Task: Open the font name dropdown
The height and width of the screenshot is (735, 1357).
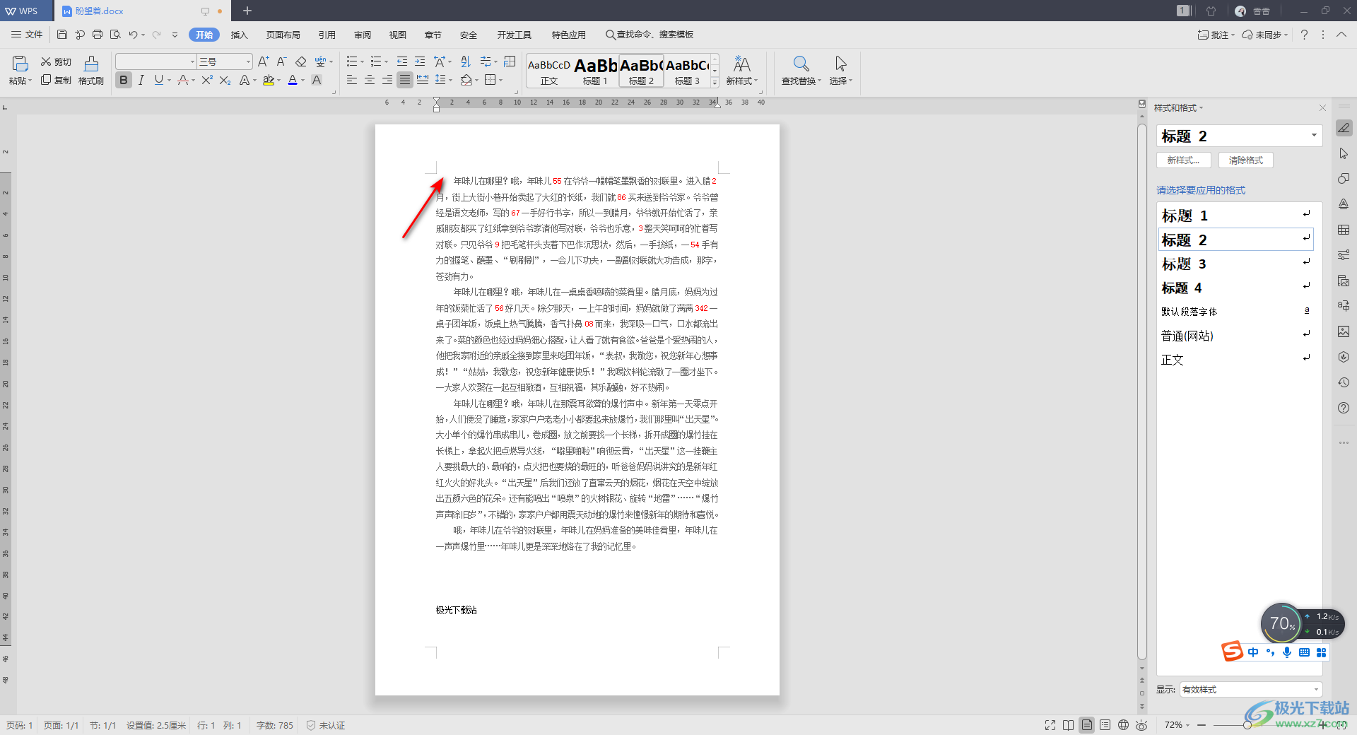Action: click(x=192, y=61)
